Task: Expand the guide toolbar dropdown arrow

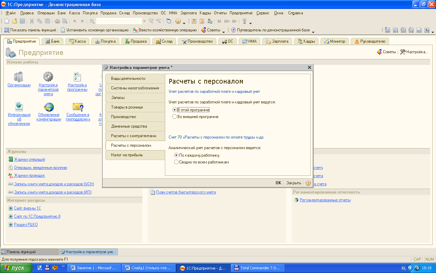Action: (313, 31)
